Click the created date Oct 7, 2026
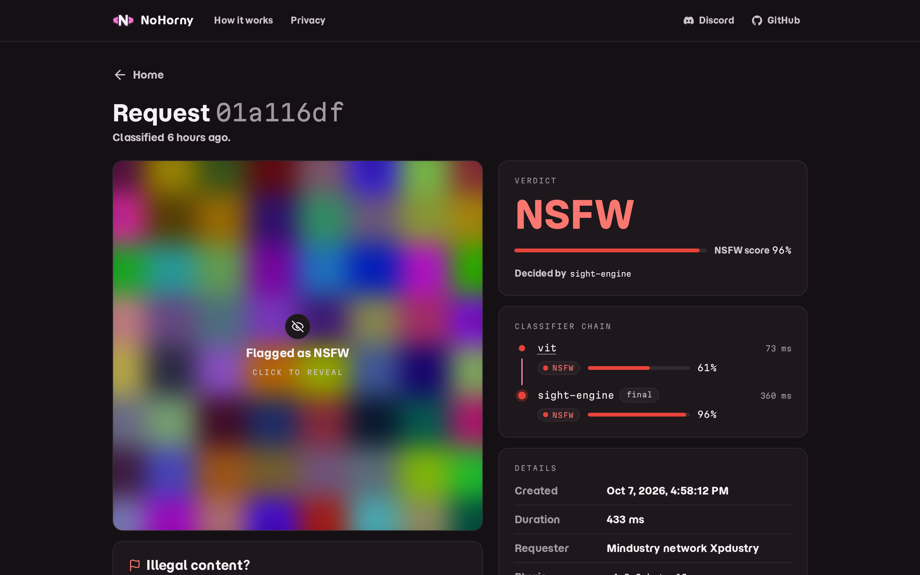Screen dimensions: 920x575 coord(667,491)
